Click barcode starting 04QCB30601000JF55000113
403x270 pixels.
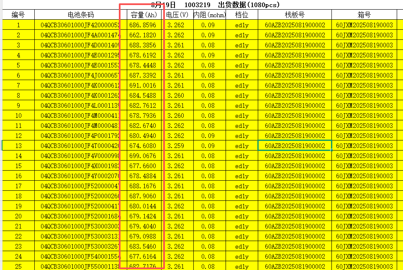(81, 266)
